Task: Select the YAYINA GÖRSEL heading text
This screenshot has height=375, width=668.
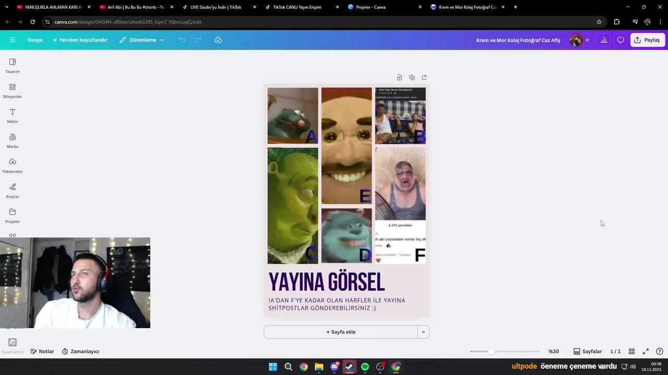Action: [x=327, y=282]
